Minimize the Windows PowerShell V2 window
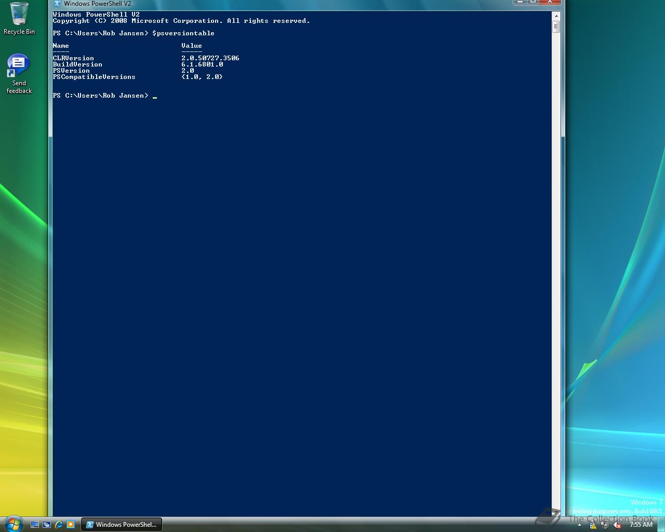Screen dimensions: 665x532 coord(520,2)
